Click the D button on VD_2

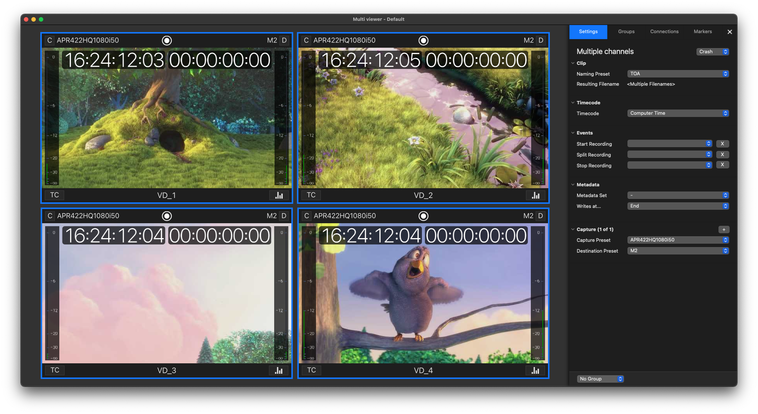(x=541, y=40)
